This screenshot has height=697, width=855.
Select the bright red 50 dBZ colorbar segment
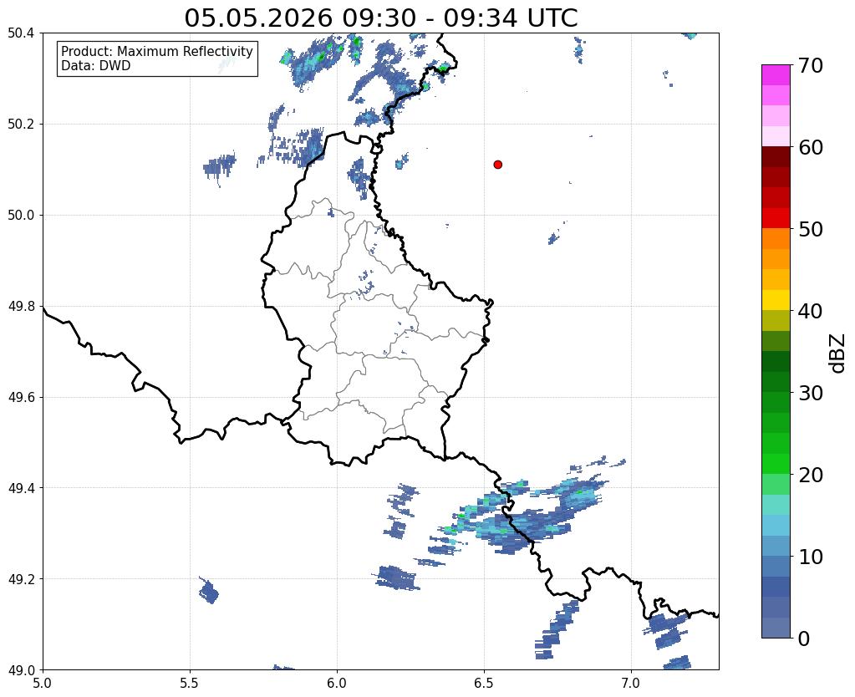[776, 218]
